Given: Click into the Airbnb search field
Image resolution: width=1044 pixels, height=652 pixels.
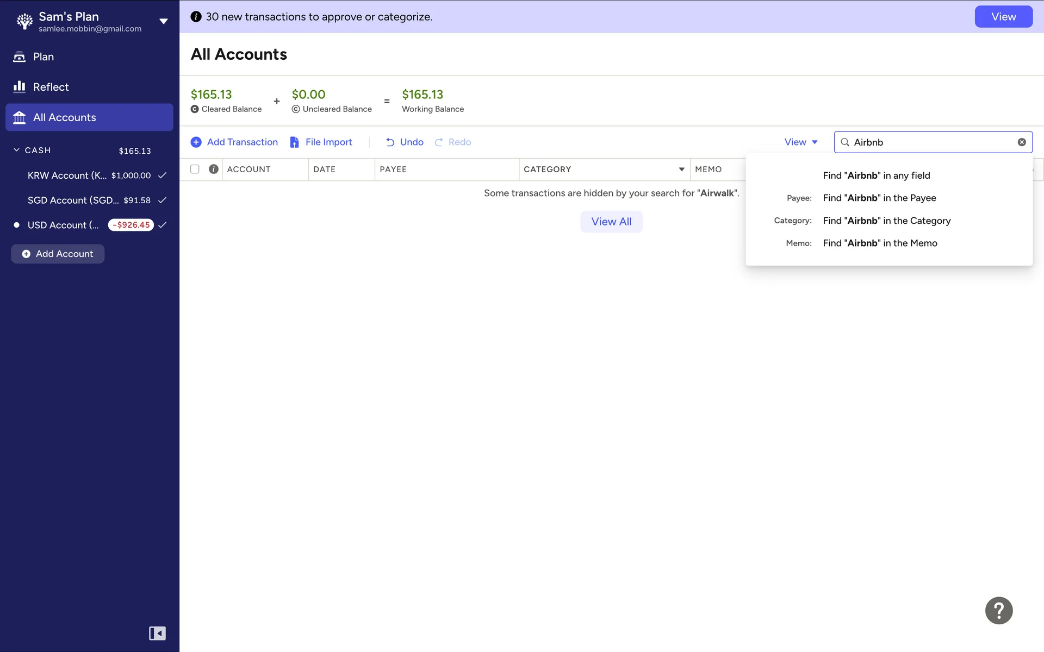Looking at the screenshot, I should pyautogui.click(x=930, y=142).
